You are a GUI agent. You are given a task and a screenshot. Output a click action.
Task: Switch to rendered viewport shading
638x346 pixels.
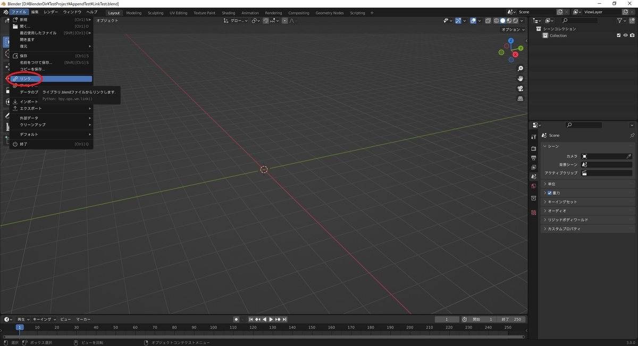(x=515, y=21)
